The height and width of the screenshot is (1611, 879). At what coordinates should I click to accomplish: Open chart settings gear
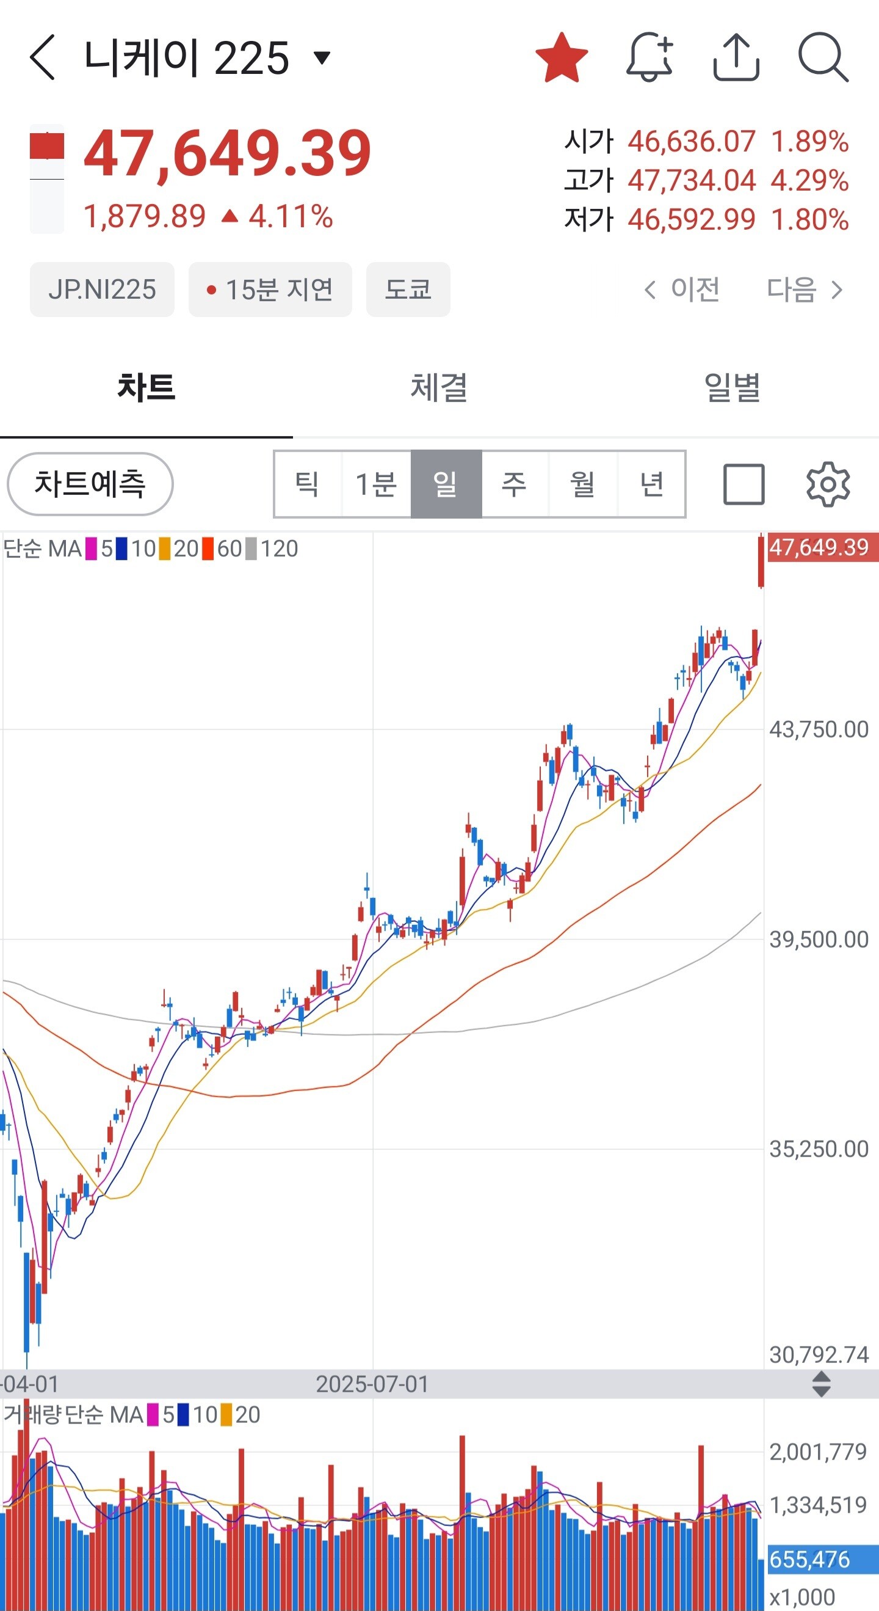(x=828, y=484)
